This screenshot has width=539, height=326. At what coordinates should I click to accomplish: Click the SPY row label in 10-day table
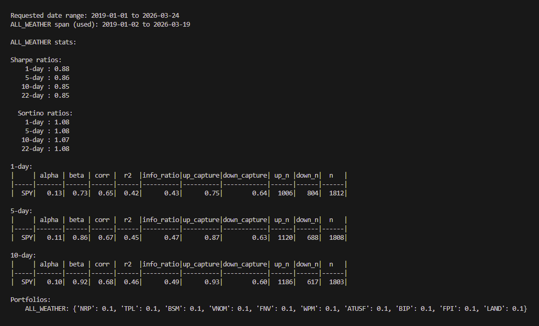tap(27, 282)
